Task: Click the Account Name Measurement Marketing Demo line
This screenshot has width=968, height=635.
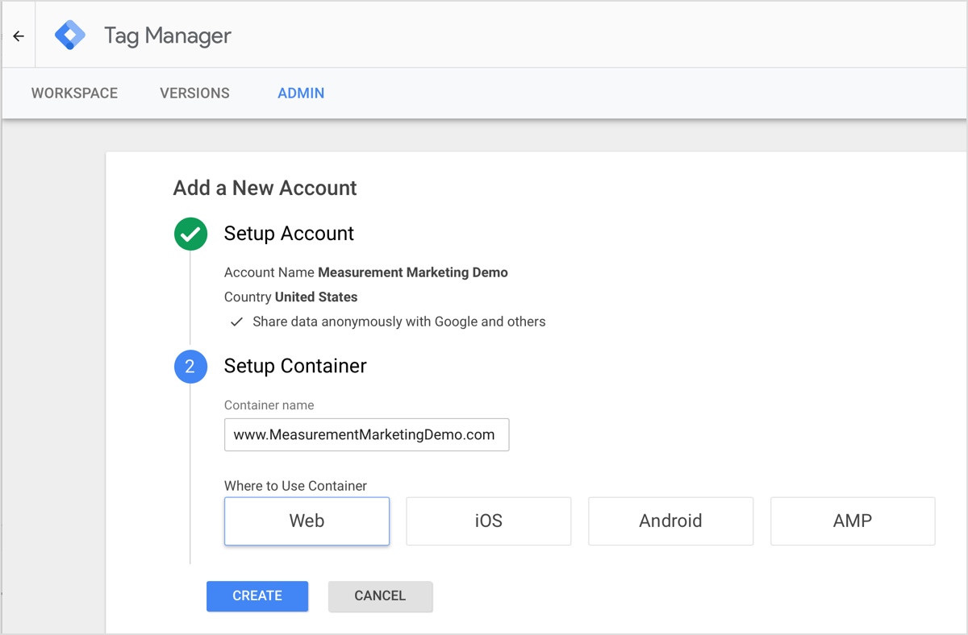Action: pos(366,272)
